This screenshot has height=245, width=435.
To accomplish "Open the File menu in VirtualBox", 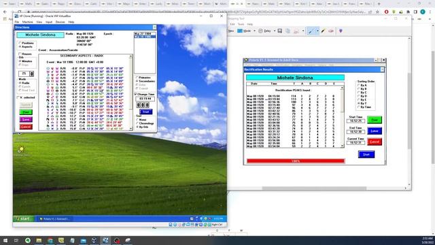I will click(x=17, y=22).
